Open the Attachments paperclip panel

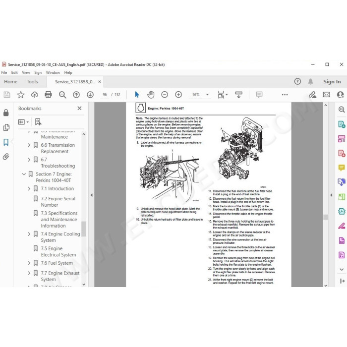pos(6,157)
